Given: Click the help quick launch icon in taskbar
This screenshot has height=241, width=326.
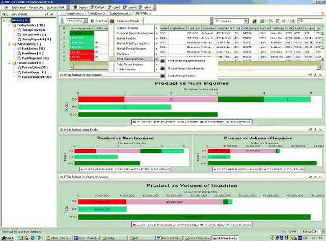Looking at the screenshot, I should coord(39,238).
